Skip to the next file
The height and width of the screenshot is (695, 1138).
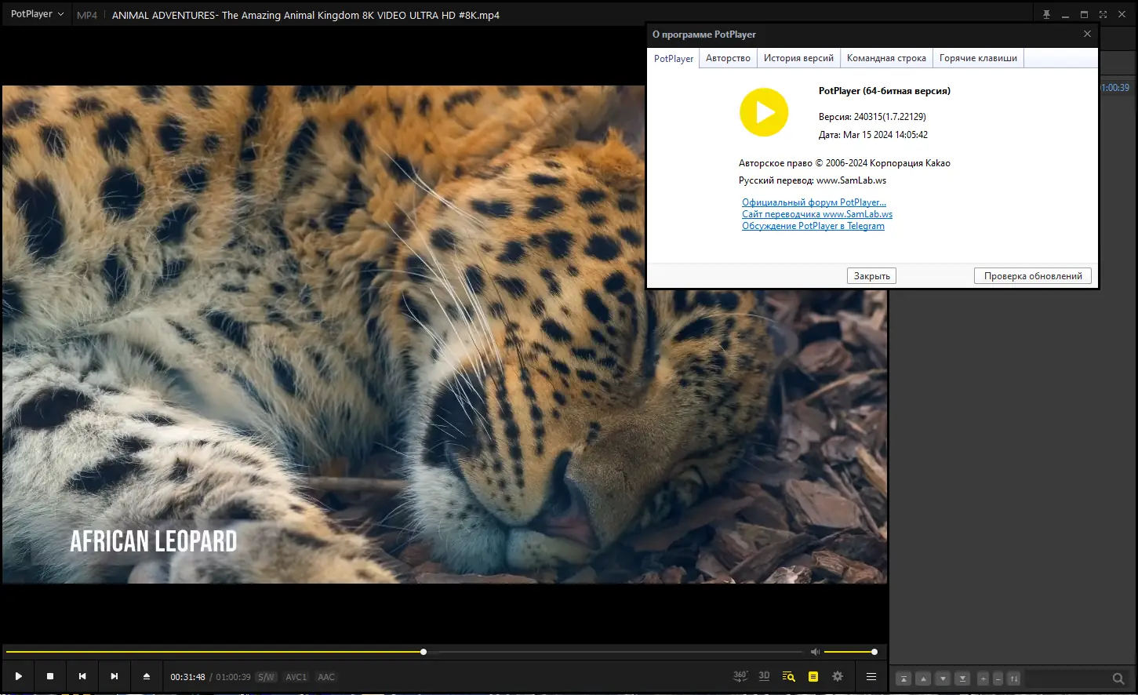pos(115,676)
